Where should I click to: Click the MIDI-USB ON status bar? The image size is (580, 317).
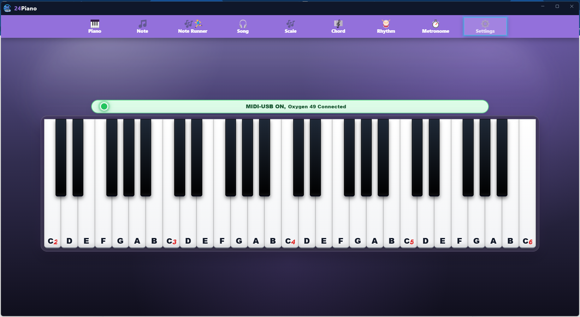tap(290, 106)
